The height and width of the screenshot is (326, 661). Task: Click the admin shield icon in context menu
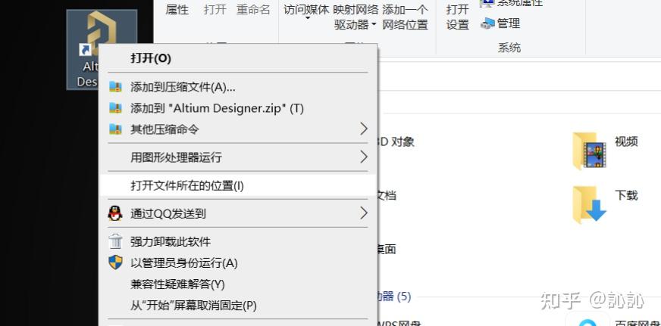coord(115,262)
